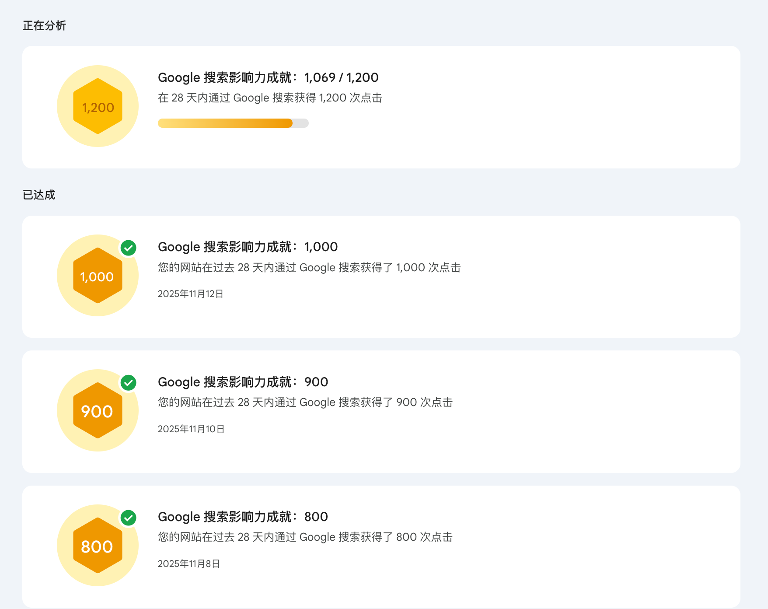Click the 2025年11月12日 date
Screen dimensions: 768x609
pyautogui.click(x=191, y=294)
